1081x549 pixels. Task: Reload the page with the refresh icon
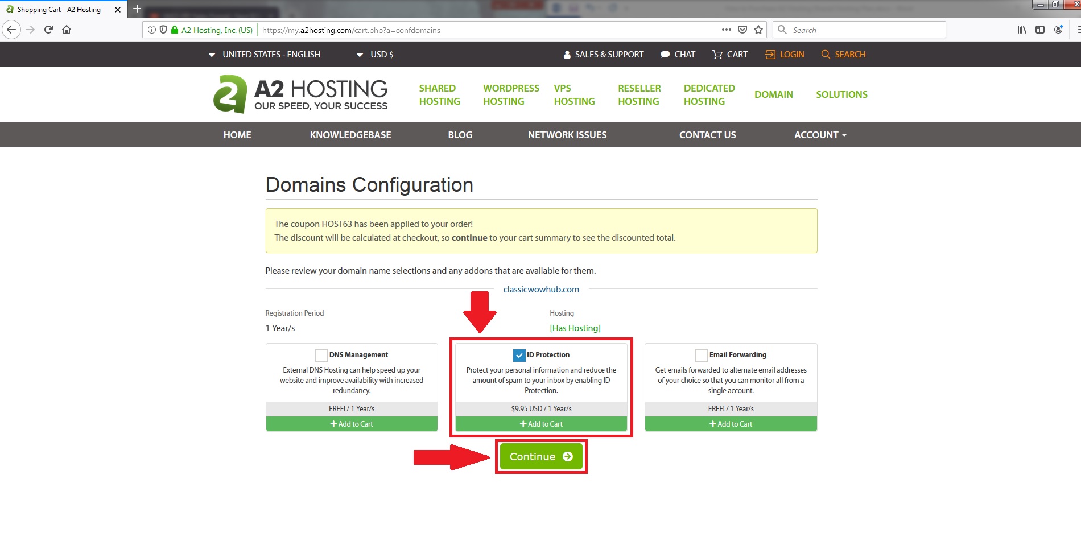48,30
